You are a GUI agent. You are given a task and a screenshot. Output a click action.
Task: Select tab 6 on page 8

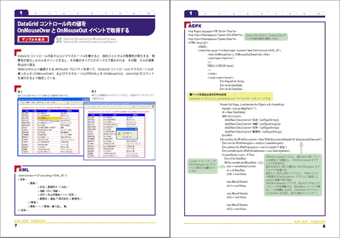262,14
